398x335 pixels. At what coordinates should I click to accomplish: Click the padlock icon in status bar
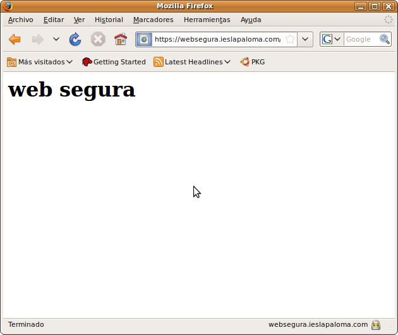pyautogui.click(x=376, y=325)
